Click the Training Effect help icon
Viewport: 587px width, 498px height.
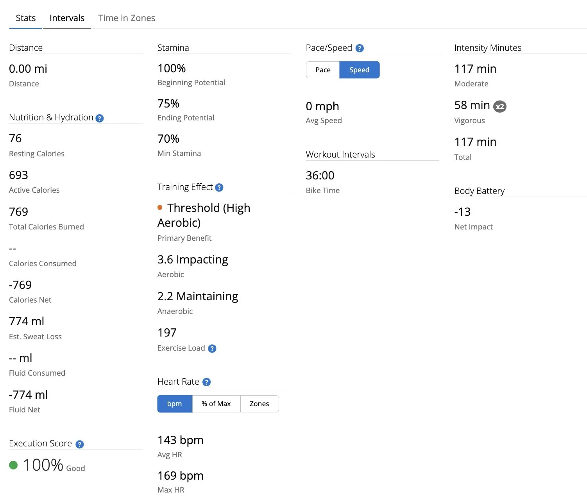219,188
